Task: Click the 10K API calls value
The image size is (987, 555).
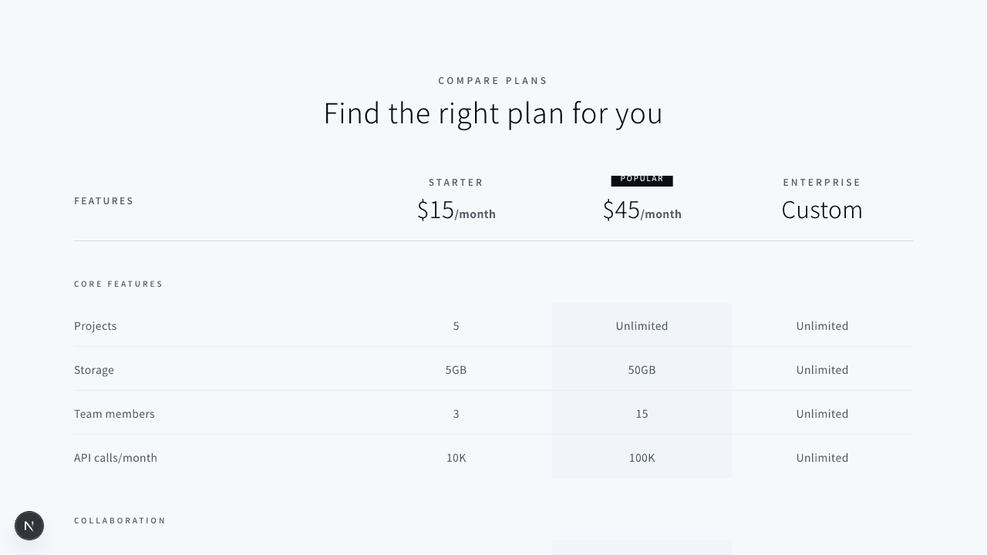Action: pos(456,458)
